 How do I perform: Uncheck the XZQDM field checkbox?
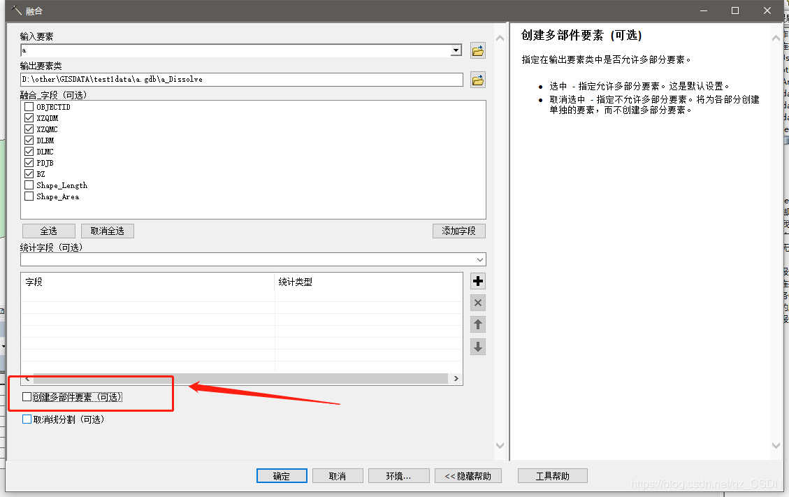tap(29, 118)
